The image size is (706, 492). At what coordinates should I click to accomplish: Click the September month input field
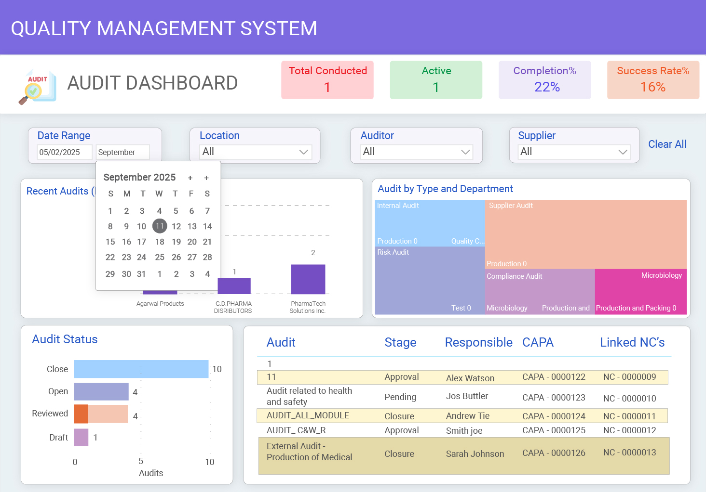pos(122,152)
